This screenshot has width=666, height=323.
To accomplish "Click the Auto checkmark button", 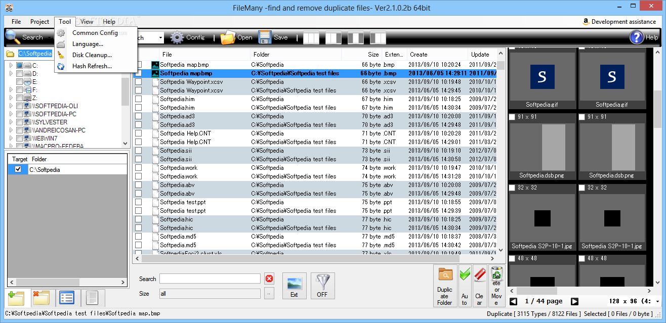I will 465,286.
